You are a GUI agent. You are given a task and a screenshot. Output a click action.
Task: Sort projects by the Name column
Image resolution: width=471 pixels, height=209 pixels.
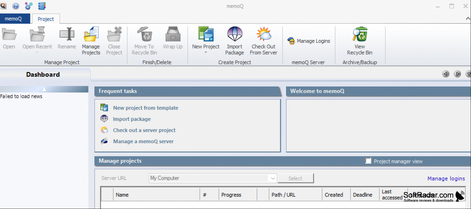point(156,195)
